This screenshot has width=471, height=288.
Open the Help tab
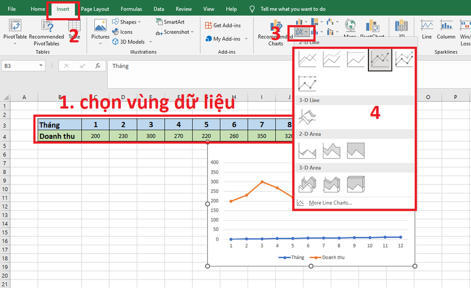point(231,9)
